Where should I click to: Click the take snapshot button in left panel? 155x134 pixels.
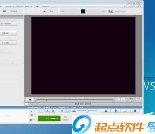tap(8, 33)
